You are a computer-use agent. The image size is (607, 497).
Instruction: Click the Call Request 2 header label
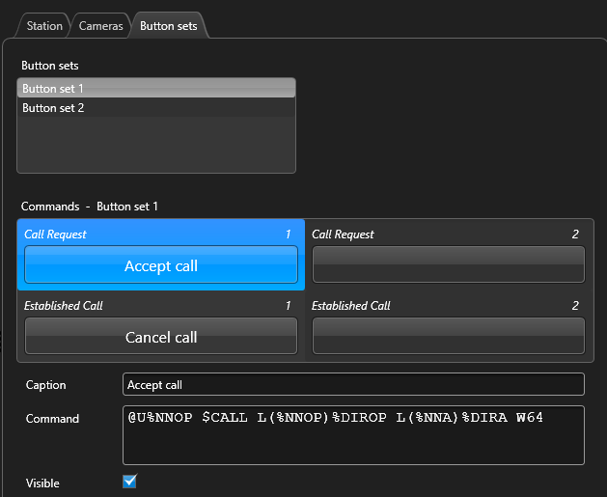coord(343,235)
